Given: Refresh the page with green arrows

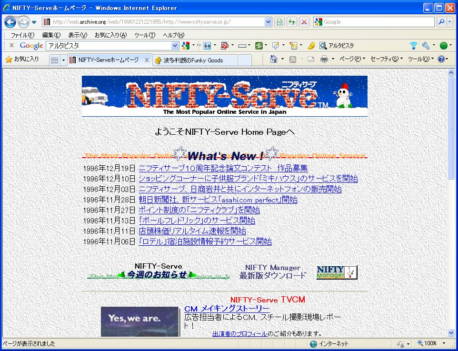Looking at the screenshot, I should [x=292, y=22].
